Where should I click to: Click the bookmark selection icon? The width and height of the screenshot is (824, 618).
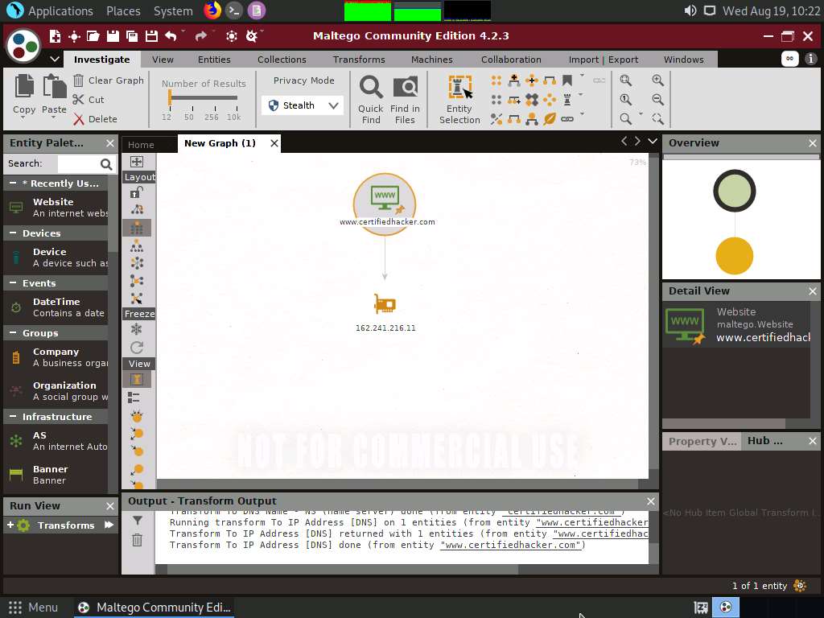pyautogui.click(x=567, y=80)
